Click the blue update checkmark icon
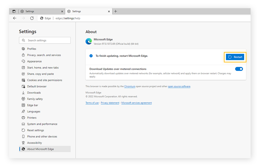Image resolution: width=260 pixels, height=167 pixels. pos(91,56)
